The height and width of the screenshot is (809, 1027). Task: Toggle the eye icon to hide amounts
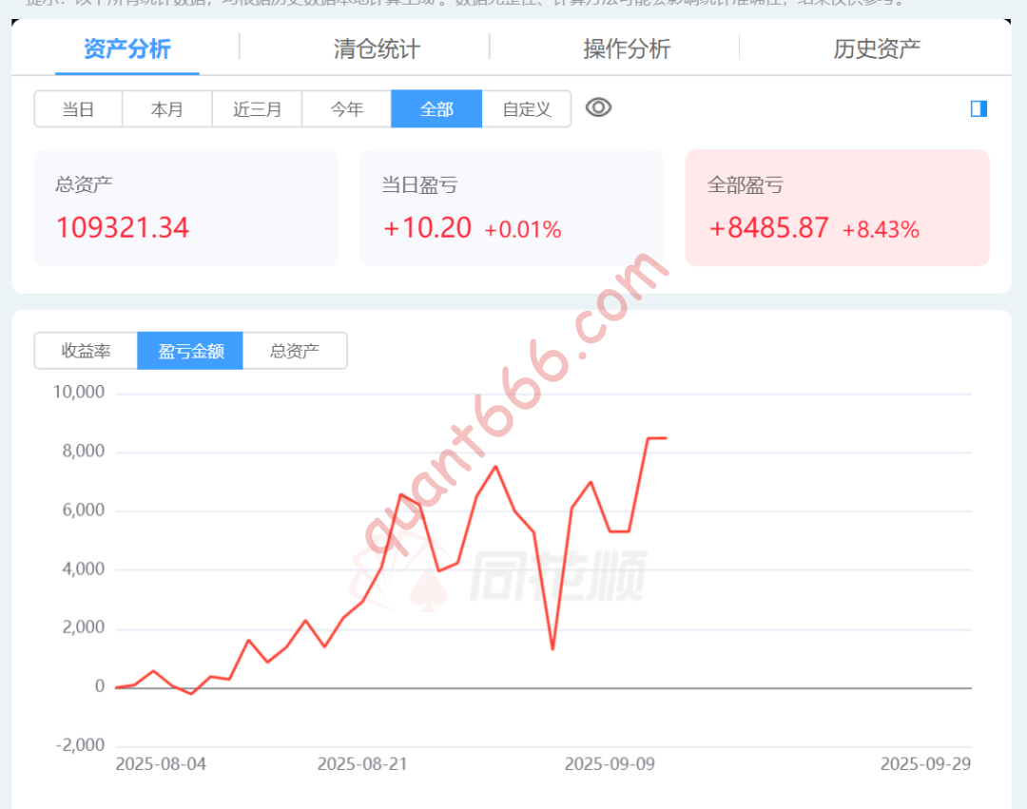(x=598, y=107)
